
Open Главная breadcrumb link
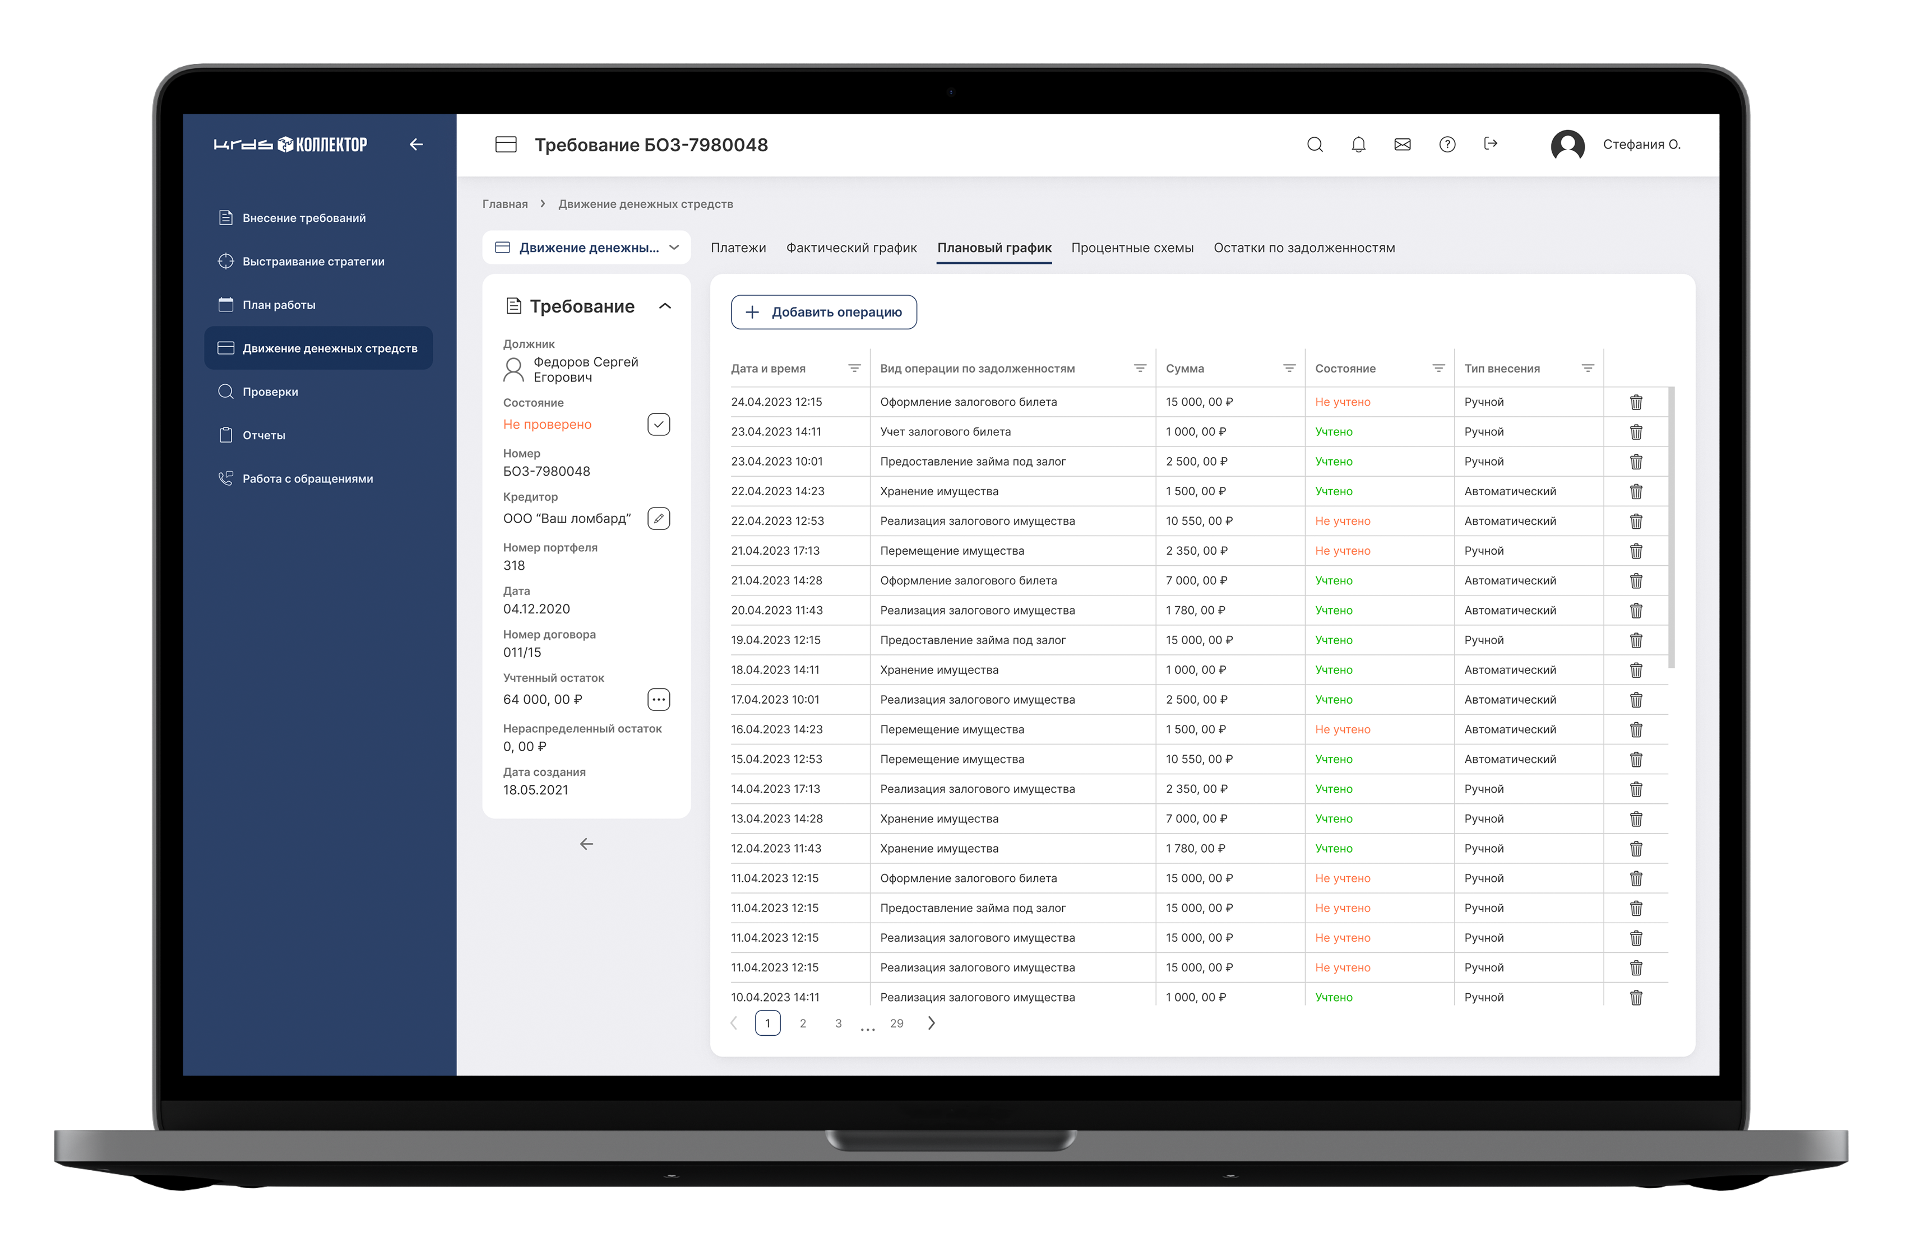(505, 204)
